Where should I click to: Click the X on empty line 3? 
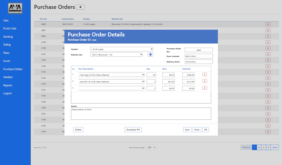pos(205,88)
